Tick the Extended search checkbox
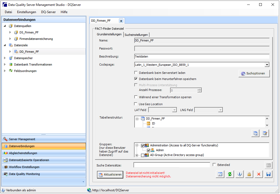280x194 pixels. (214, 165)
